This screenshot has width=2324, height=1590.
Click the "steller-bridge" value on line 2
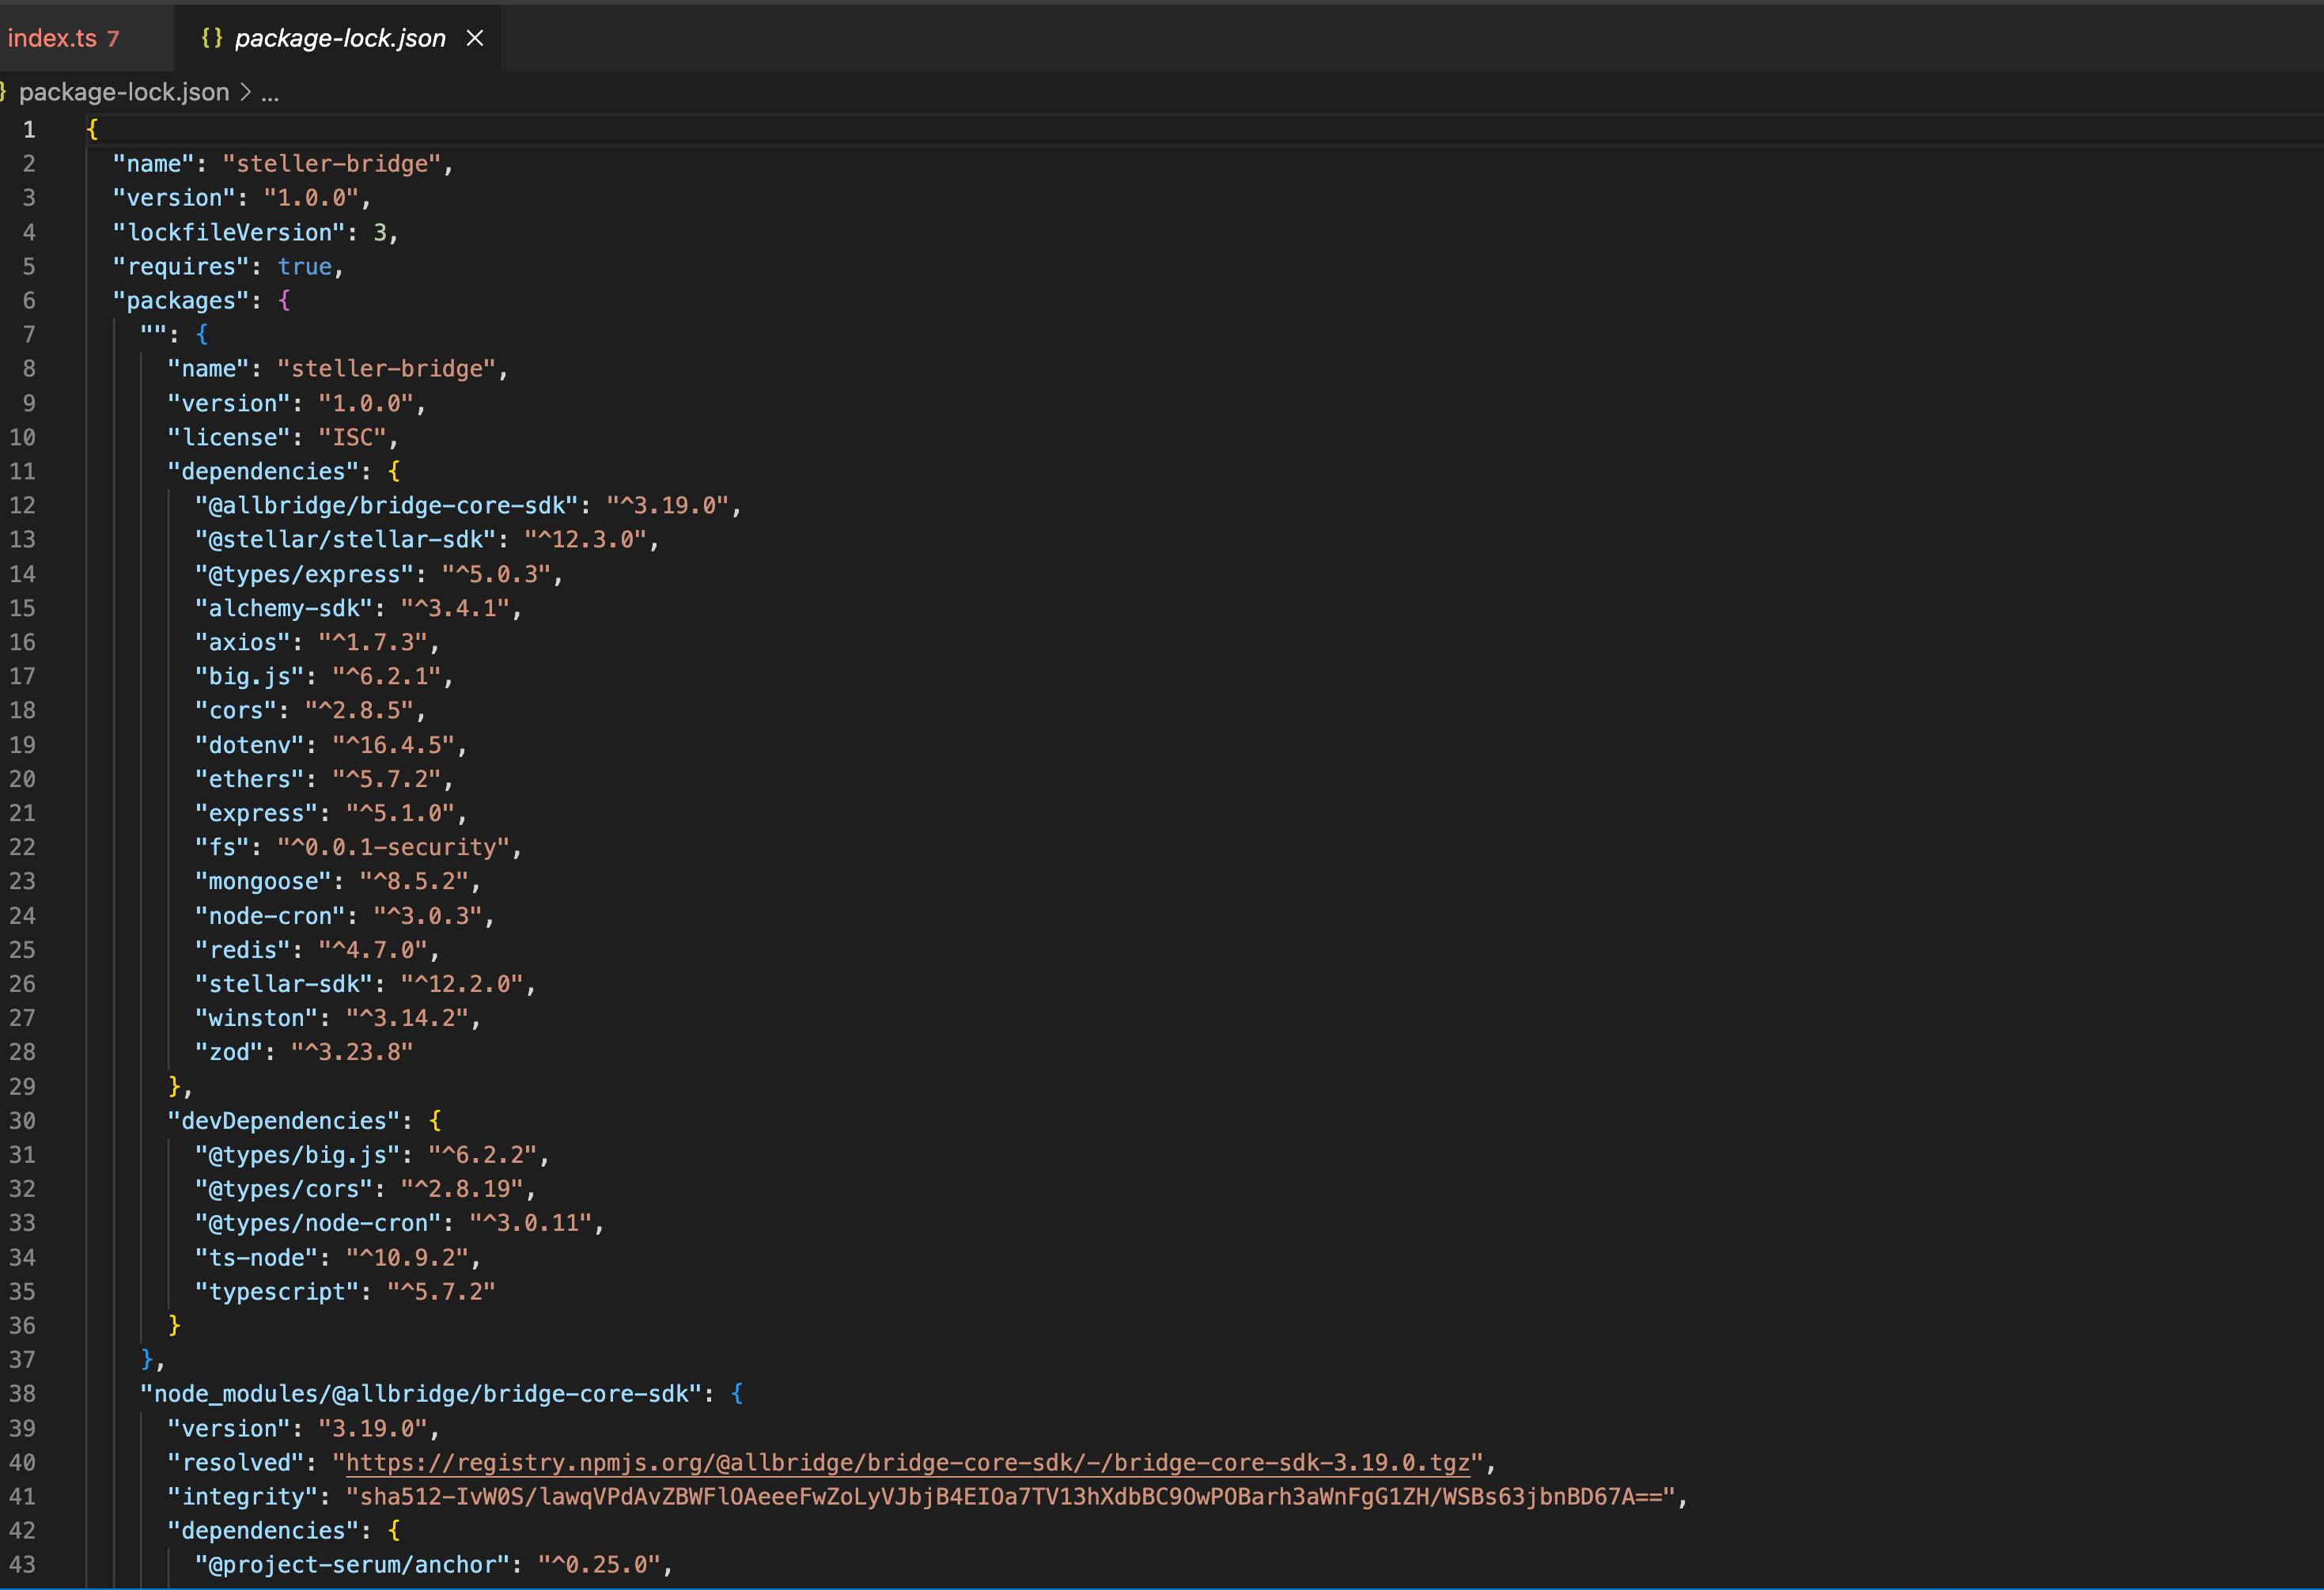pyautogui.click(x=332, y=164)
